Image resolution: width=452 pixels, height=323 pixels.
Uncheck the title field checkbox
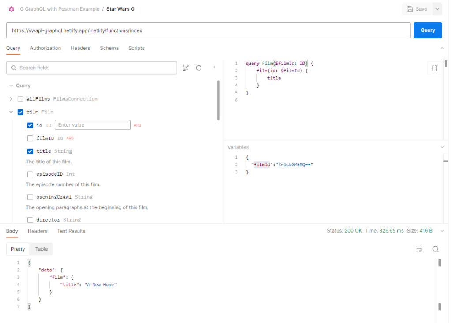click(x=30, y=151)
